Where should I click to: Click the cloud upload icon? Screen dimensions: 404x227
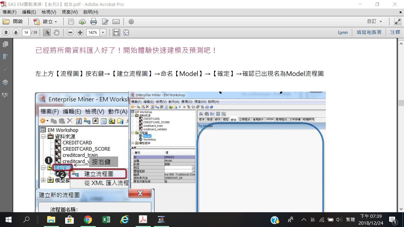coord(82,22)
